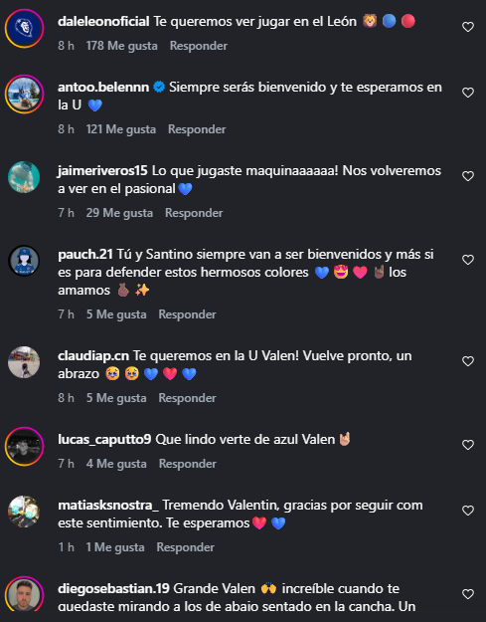This screenshot has height=622, width=486.
Task: Open antoo.belennn's avatar story
Action: point(24,94)
